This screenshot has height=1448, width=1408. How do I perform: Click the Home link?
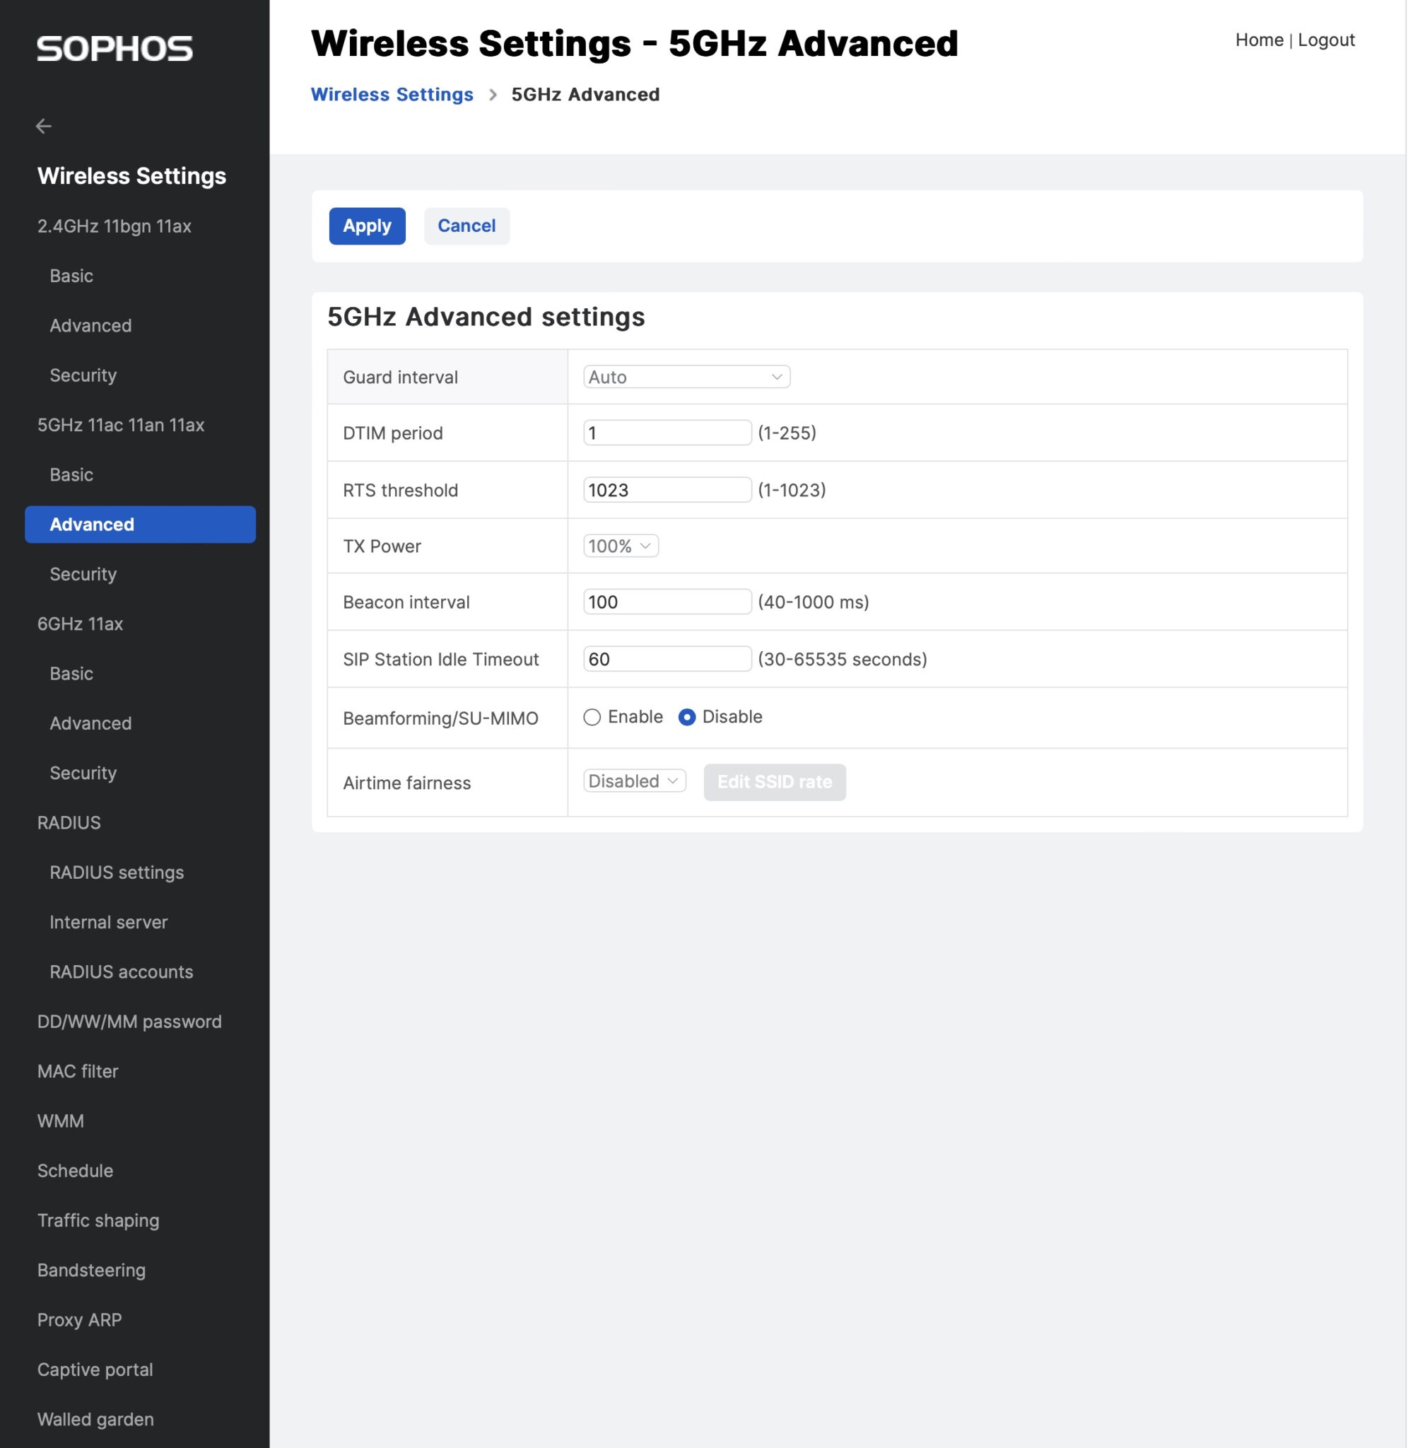coord(1258,40)
